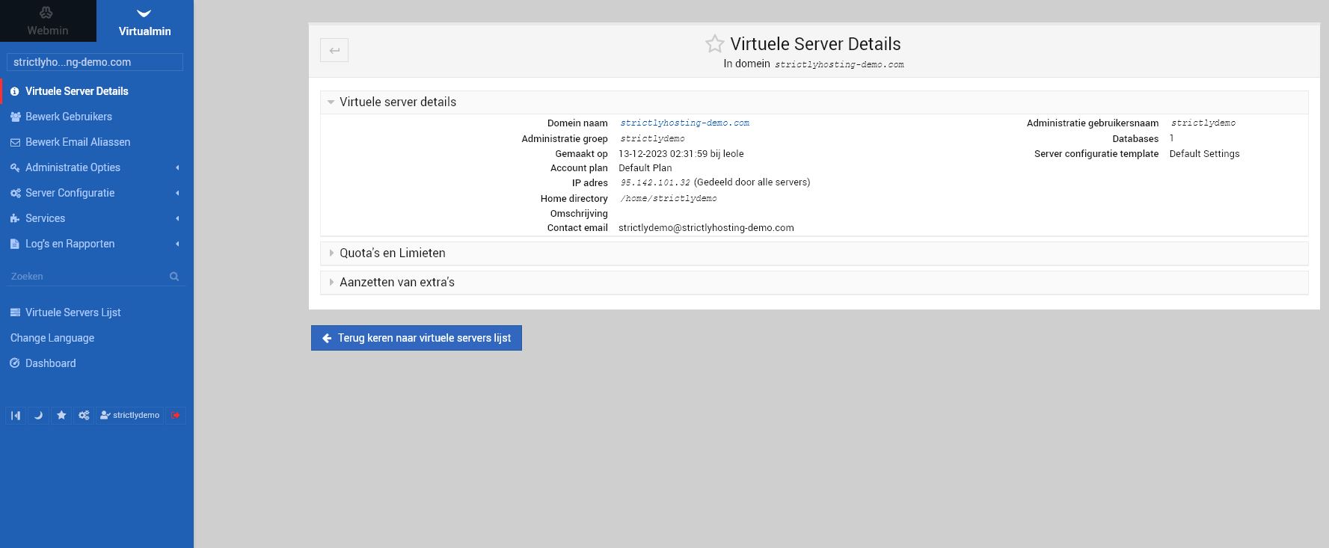1329x548 pixels.
Task: Open theme configuration gears icon
Action: tap(84, 415)
